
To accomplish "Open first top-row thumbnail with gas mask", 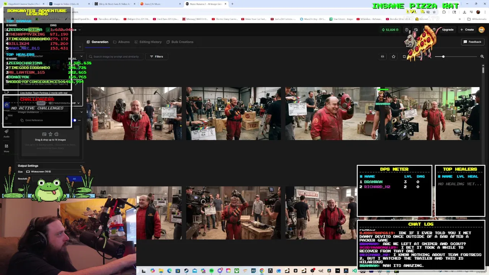I will 134,113.
